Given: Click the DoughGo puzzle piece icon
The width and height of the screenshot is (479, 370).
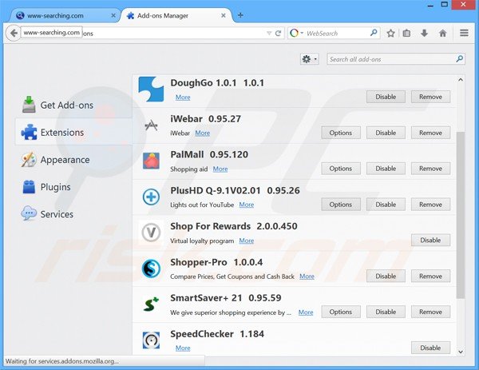Looking at the screenshot, I should pyautogui.click(x=151, y=89).
